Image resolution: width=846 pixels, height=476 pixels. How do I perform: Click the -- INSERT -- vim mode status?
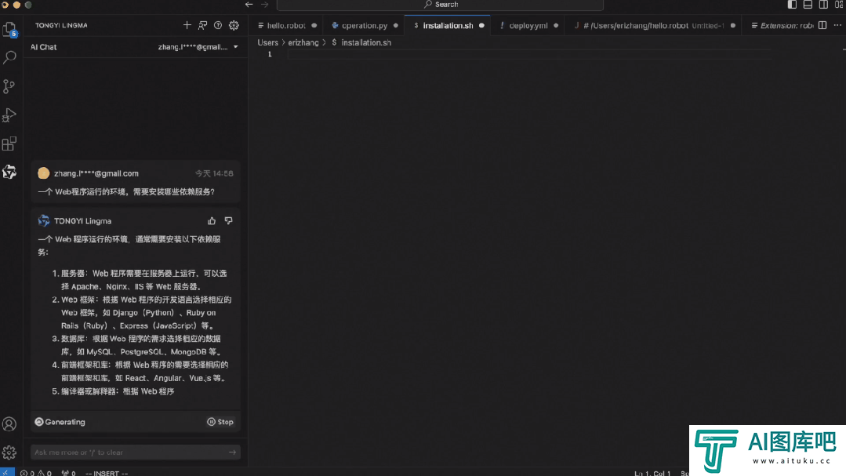click(x=107, y=473)
